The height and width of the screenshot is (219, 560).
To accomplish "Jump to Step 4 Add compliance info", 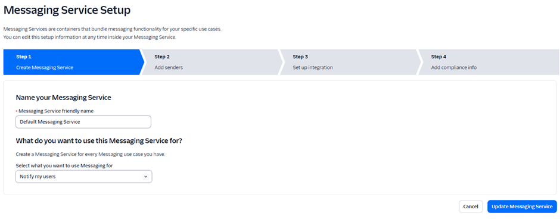I will pos(489,62).
